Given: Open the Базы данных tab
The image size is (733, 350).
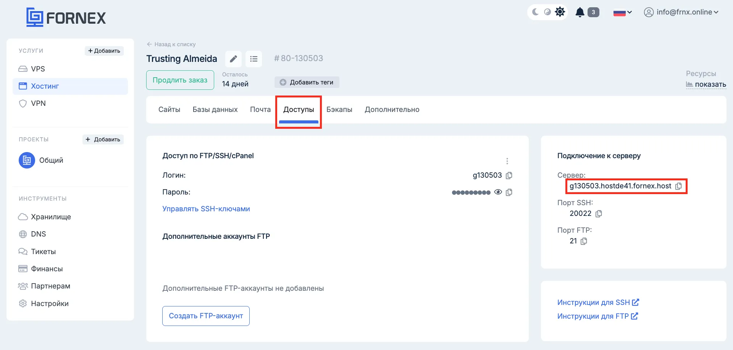Looking at the screenshot, I should pyautogui.click(x=215, y=110).
